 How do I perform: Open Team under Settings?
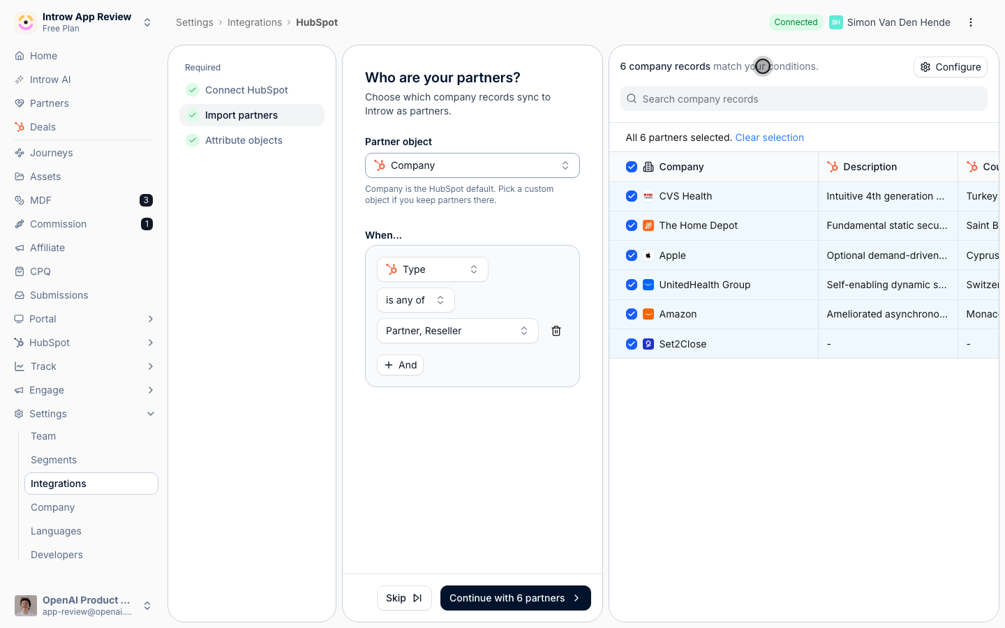[x=43, y=436]
